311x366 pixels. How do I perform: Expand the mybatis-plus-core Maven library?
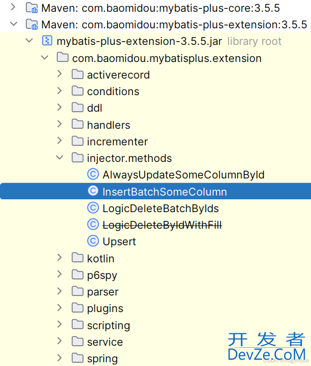point(13,7)
